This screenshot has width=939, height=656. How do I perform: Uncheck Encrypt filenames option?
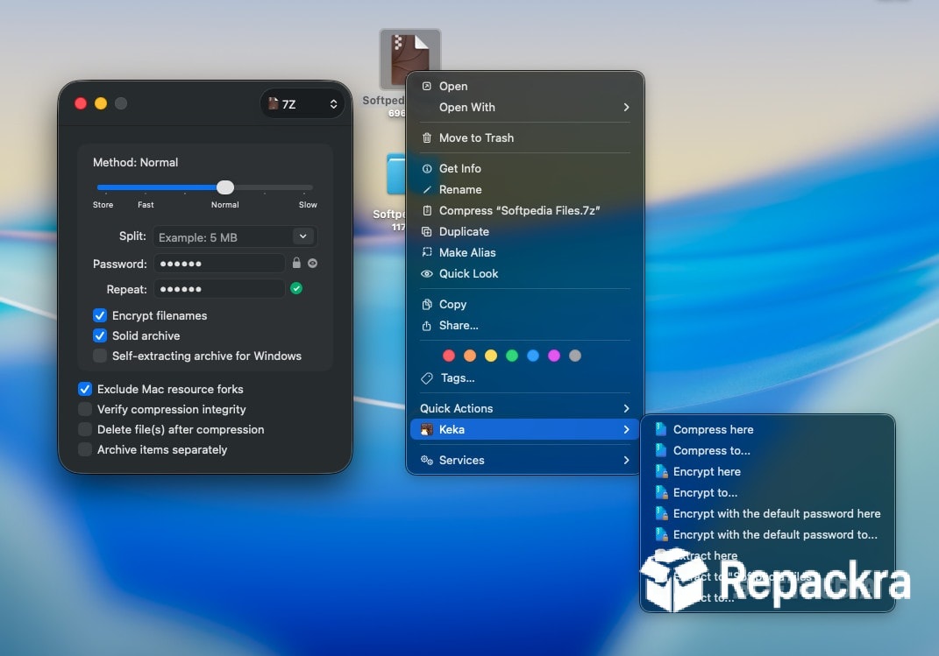click(x=99, y=315)
